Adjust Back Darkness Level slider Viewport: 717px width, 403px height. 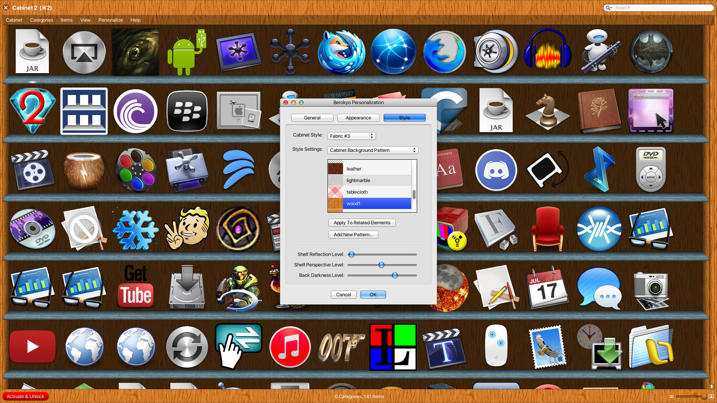pyautogui.click(x=395, y=275)
